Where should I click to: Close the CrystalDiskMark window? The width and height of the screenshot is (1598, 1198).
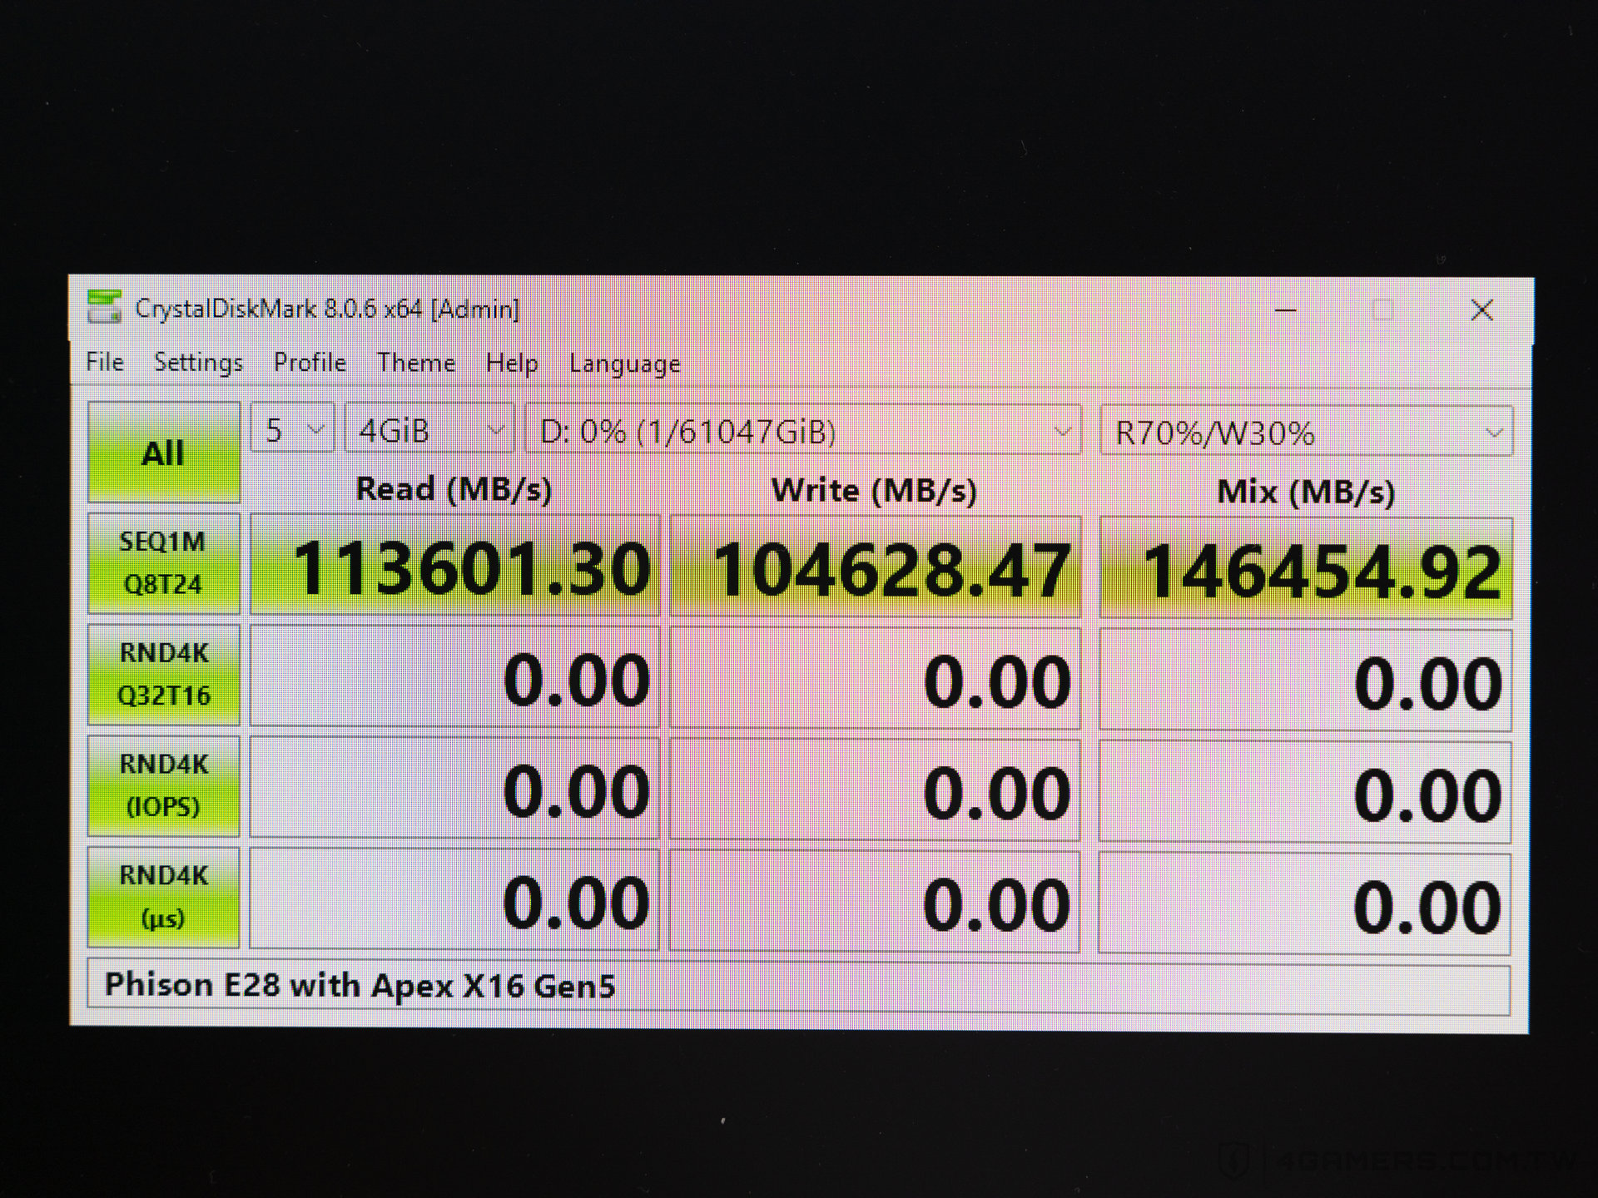[1481, 310]
